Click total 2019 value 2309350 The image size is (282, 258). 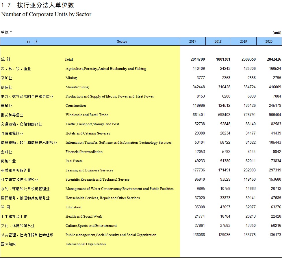coord(248,59)
